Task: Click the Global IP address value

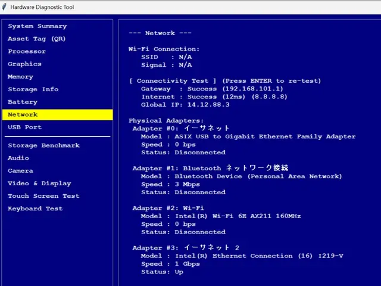Action: [208, 105]
